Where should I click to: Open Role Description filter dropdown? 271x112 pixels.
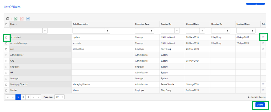107,31
